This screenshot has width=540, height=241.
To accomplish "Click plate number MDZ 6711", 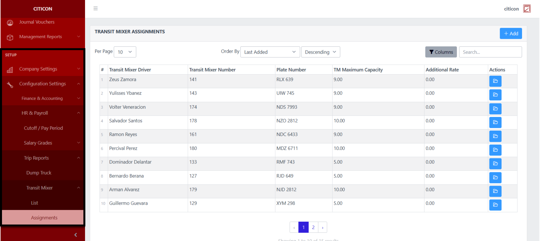I will point(287,148).
